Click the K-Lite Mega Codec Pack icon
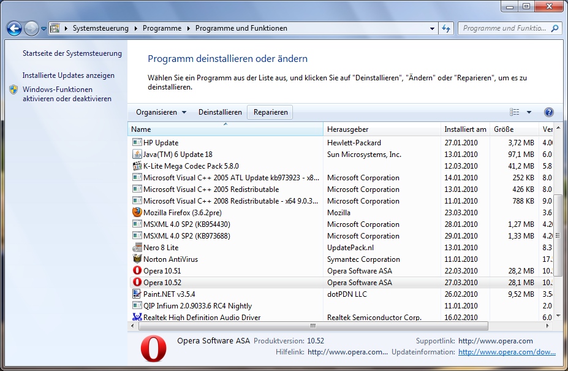Image resolution: width=568 pixels, height=371 pixels. pos(137,166)
